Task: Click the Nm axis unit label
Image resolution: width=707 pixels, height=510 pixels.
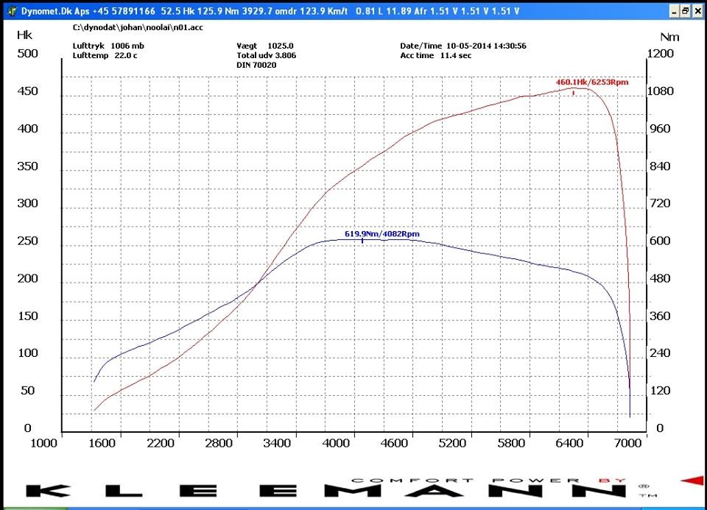Action: 669,36
